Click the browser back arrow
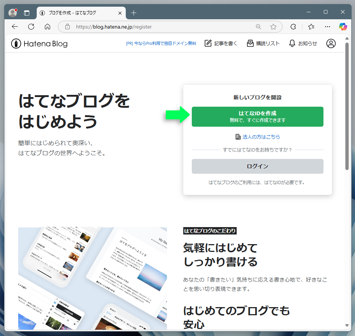Screen dimensions: 355x336 pyautogui.click(x=15, y=27)
